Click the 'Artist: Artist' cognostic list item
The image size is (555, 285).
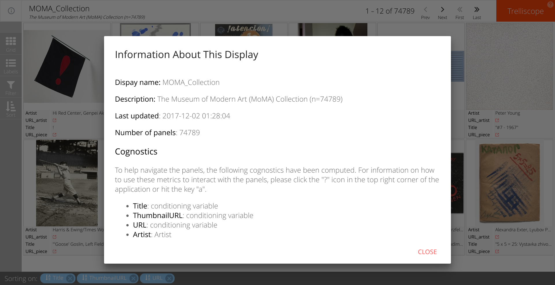(152, 234)
